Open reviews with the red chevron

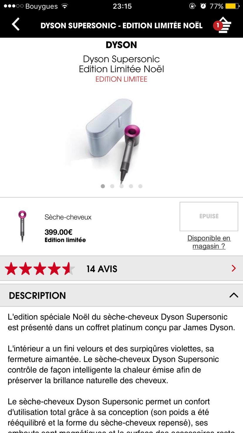tap(234, 268)
